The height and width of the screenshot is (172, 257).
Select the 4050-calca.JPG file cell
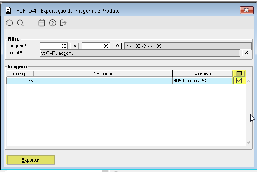(203, 81)
